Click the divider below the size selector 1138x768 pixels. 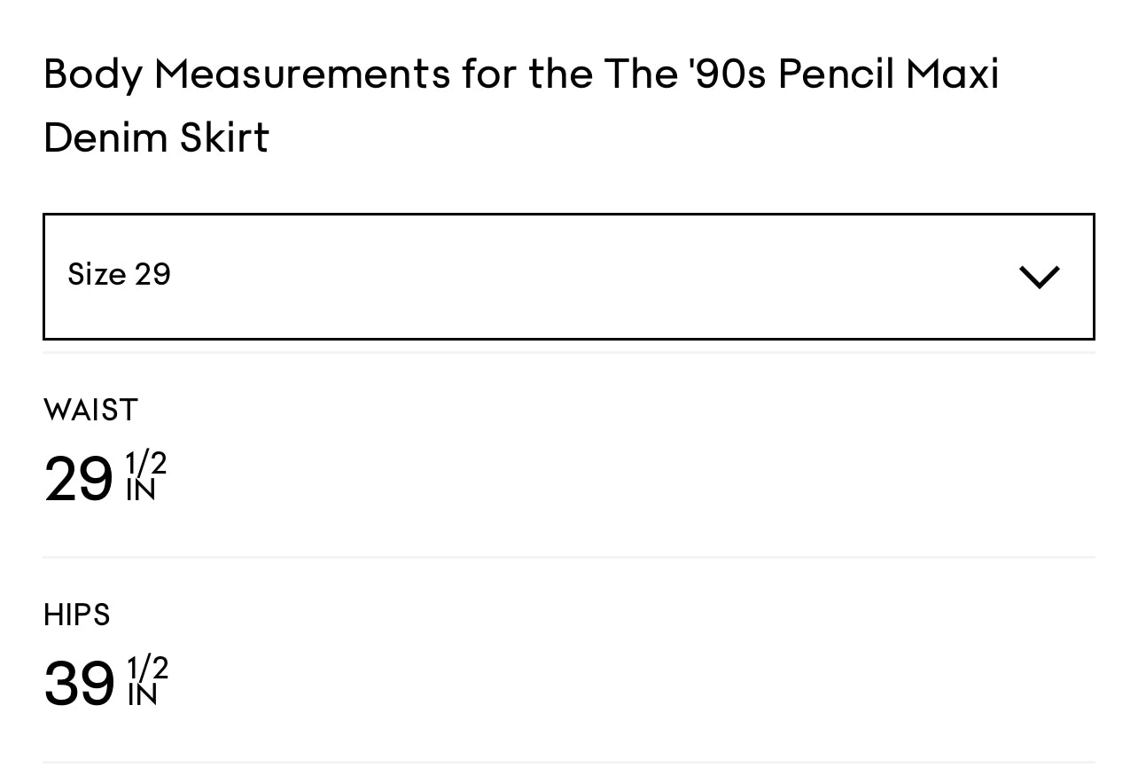click(569, 351)
